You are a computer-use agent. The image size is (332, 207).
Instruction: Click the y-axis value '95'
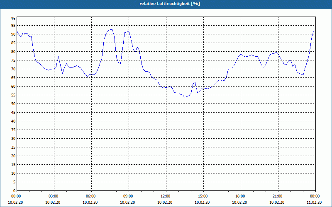[x=13, y=26]
